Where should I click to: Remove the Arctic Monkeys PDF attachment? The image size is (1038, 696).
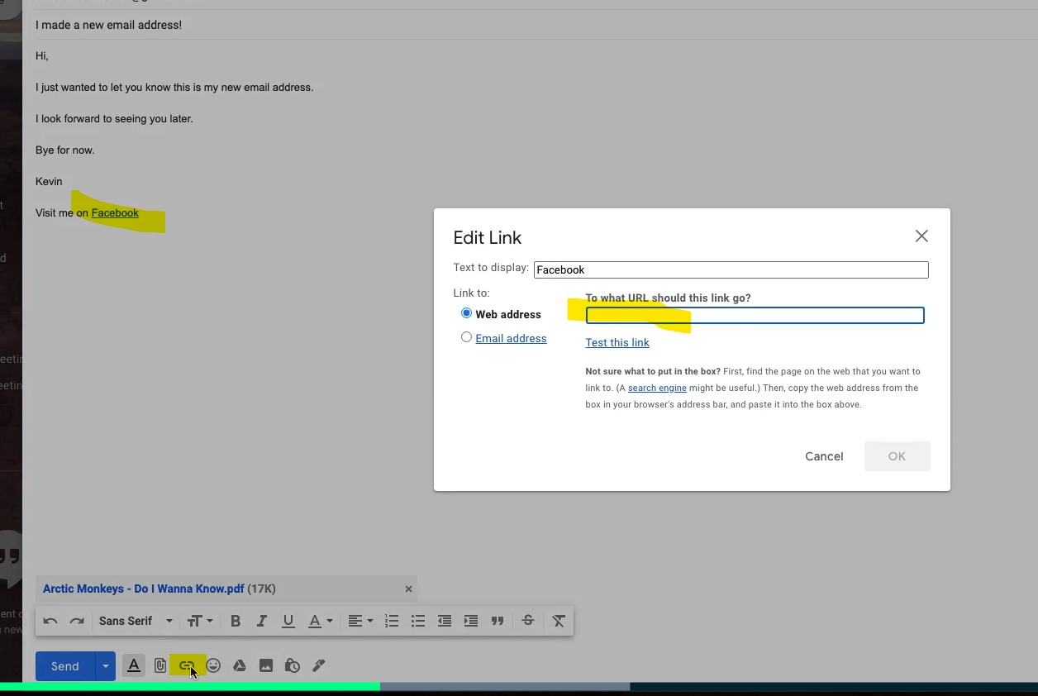point(408,589)
